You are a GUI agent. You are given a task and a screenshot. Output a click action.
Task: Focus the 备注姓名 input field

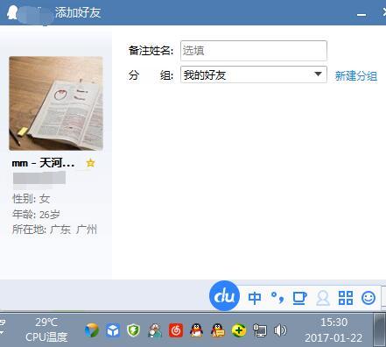coord(254,51)
